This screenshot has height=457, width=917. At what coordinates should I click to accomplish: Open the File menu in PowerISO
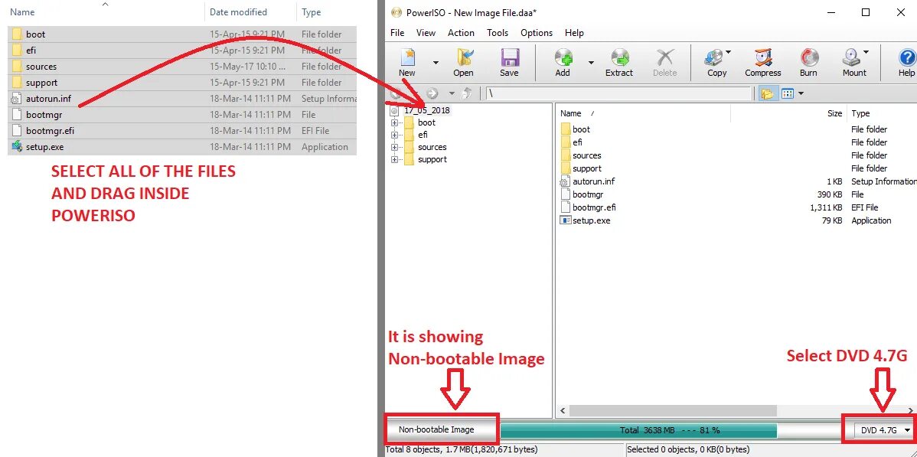[397, 33]
